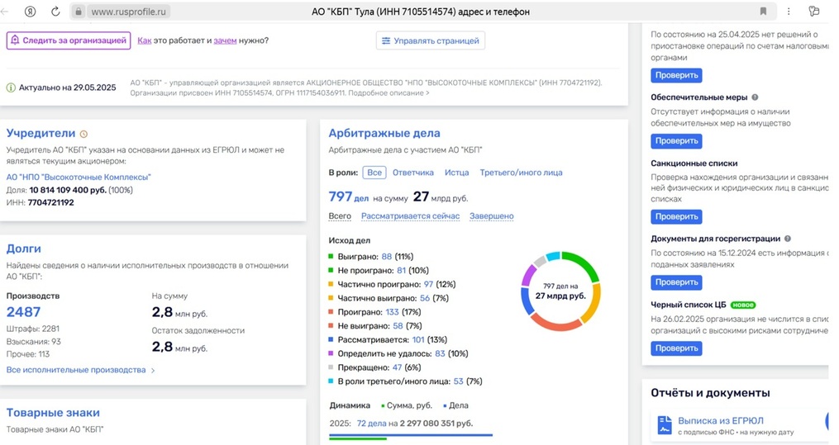Switch to Рассматривается сейчас cases filter
Image resolution: width=839 pixels, height=445 pixels.
[x=410, y=216]
